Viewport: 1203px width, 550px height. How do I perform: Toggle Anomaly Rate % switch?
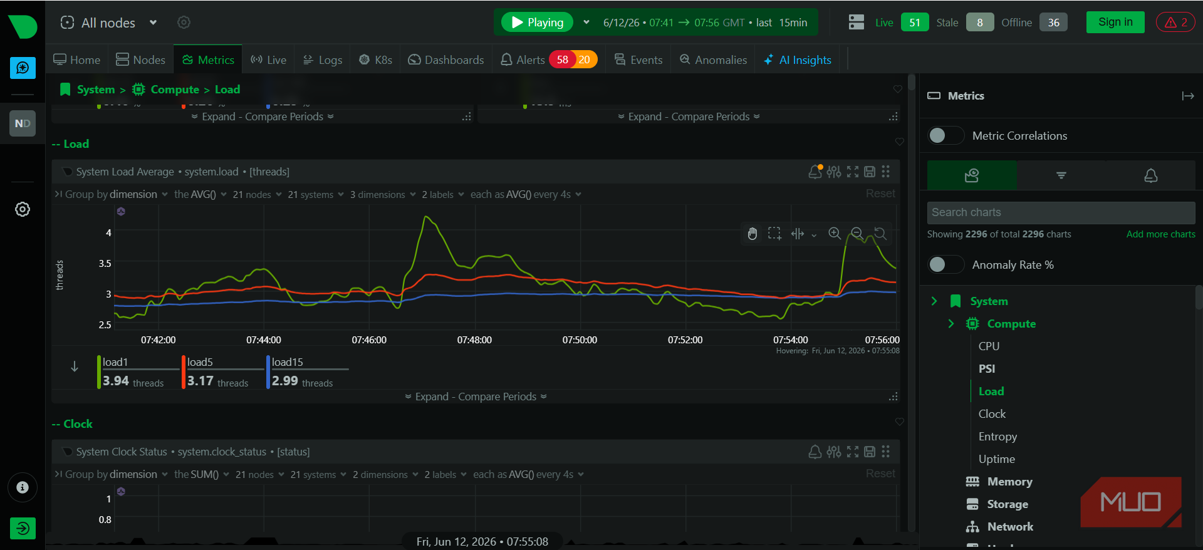[946, 264]
